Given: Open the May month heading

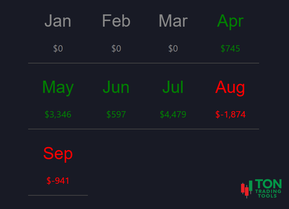Looking at the screenshot, I should point(58,87).
